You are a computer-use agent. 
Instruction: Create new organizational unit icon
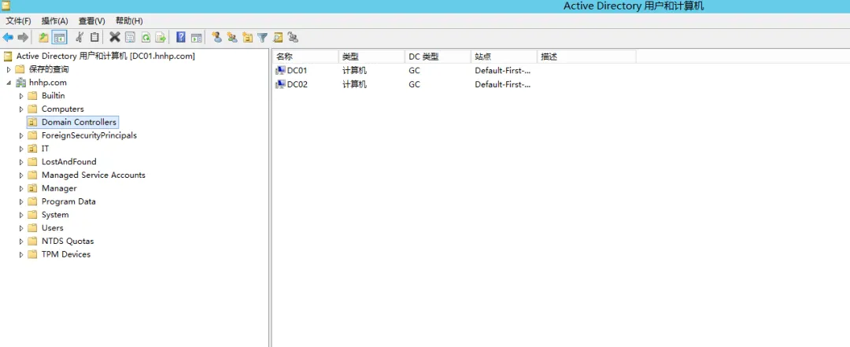click(x=247, y=38)
